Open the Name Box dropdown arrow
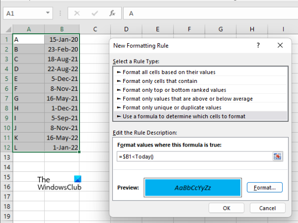This screenshot has height=223, width=298. (48, 13)
